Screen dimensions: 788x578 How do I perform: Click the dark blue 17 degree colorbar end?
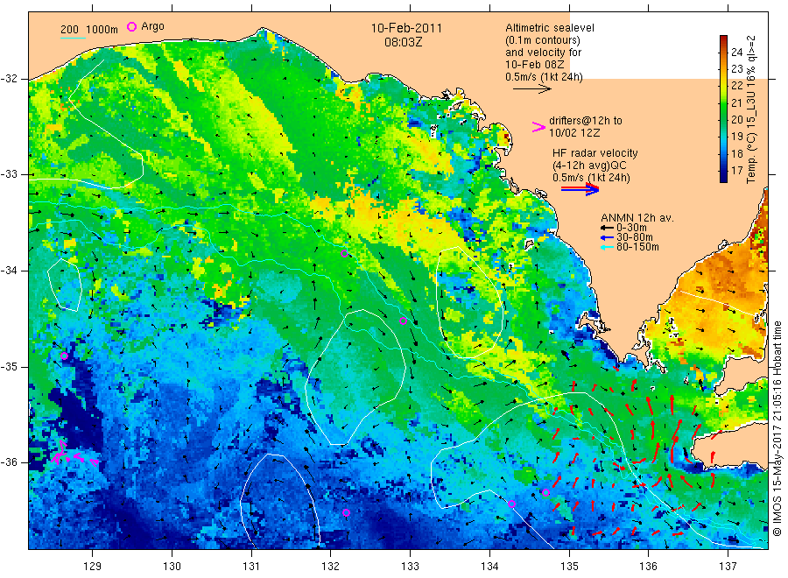click(x=724, y=176)
